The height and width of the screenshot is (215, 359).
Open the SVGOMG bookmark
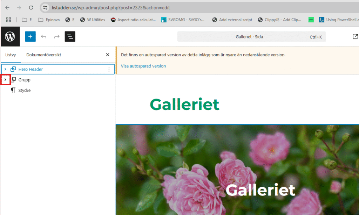(183, 20)
